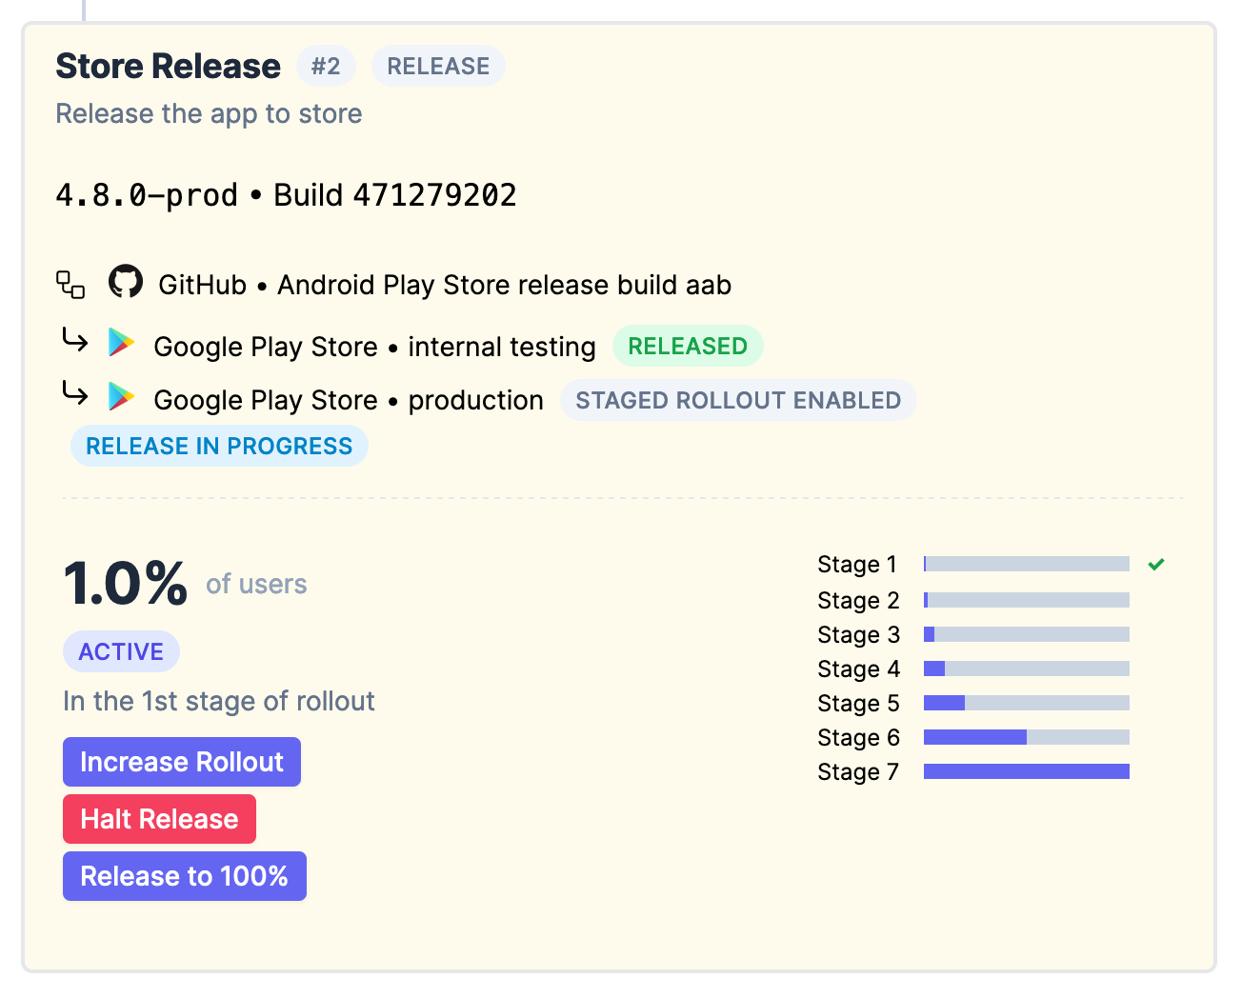Viewport: 1242px width, 998px height.
Task: Click the Increase Rollout button
Action: (x=182, y=762)
